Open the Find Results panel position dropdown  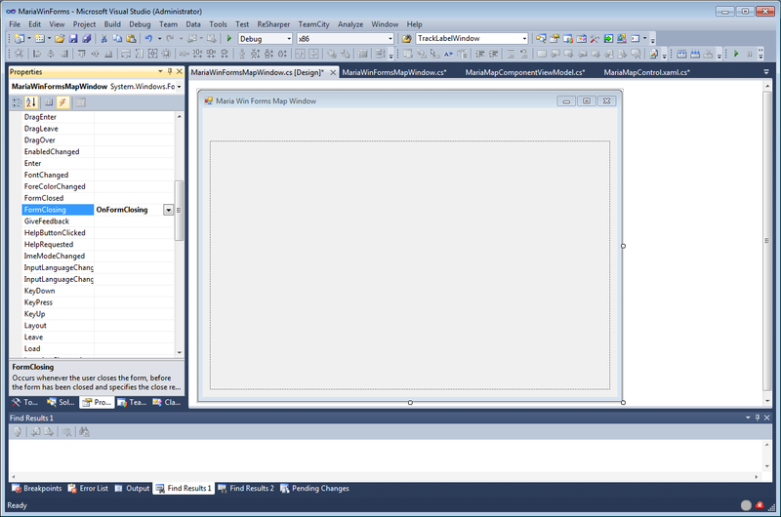[748, 418]
